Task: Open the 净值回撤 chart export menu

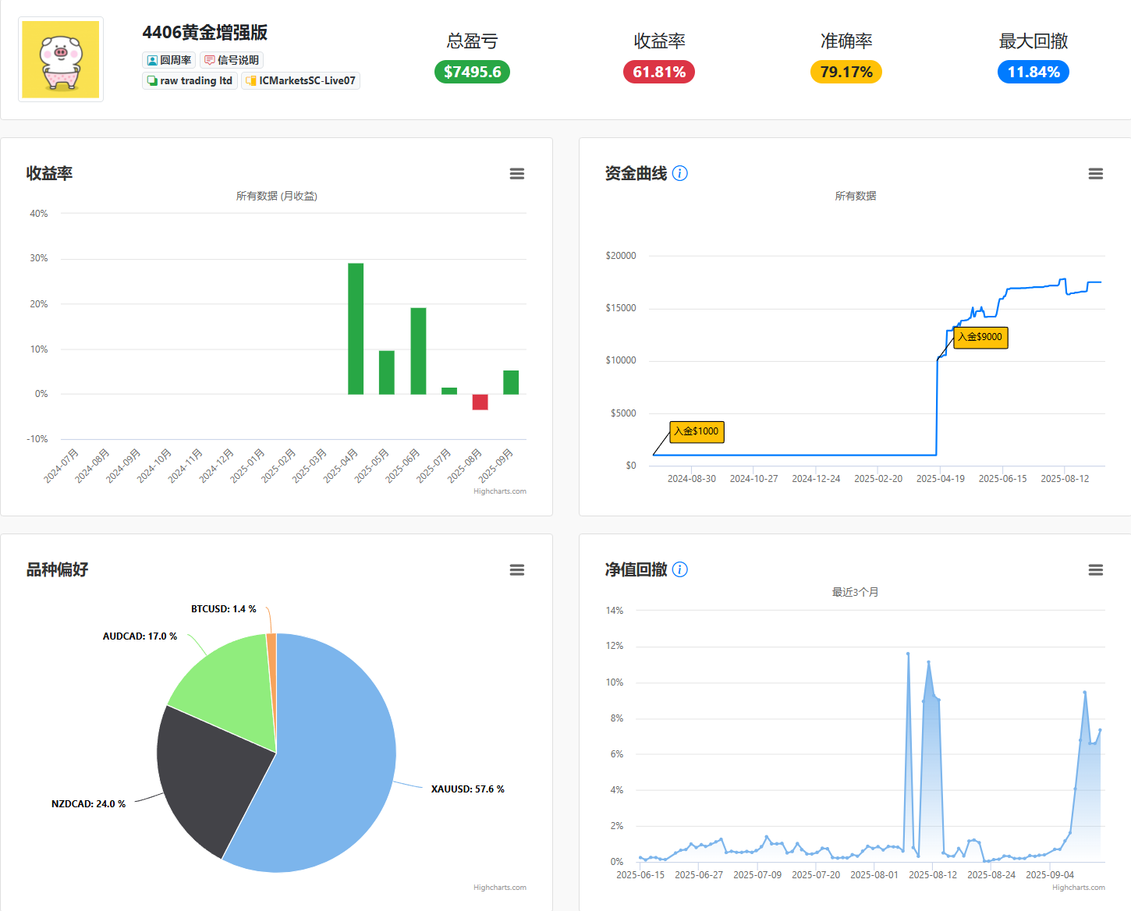Action: tap(1095, 570)
